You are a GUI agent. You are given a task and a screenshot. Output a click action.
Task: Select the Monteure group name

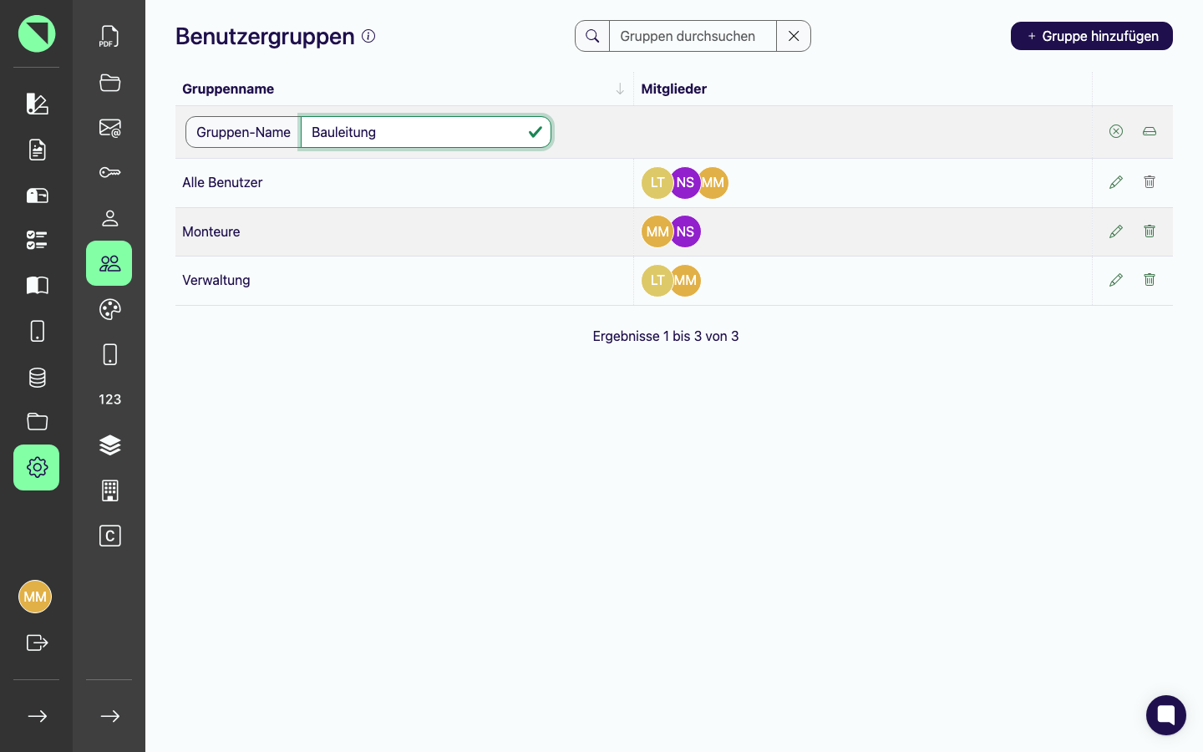coord(211,231)
